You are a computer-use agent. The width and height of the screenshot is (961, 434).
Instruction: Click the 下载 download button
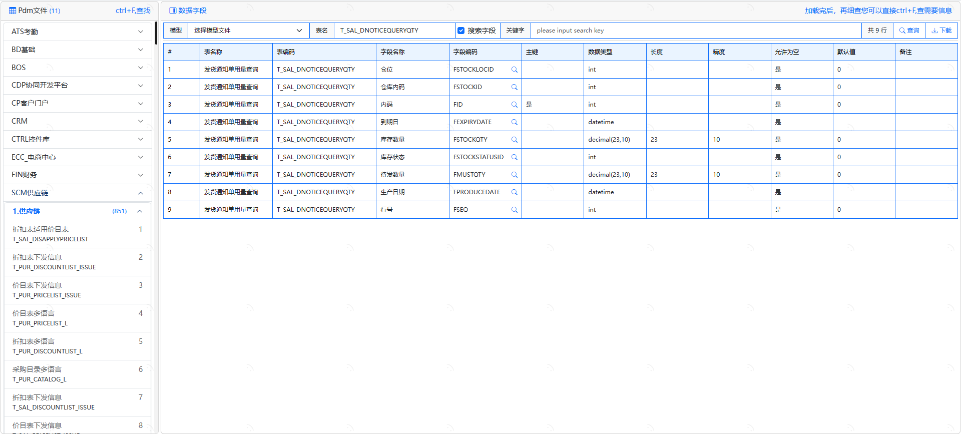point(941,31)
